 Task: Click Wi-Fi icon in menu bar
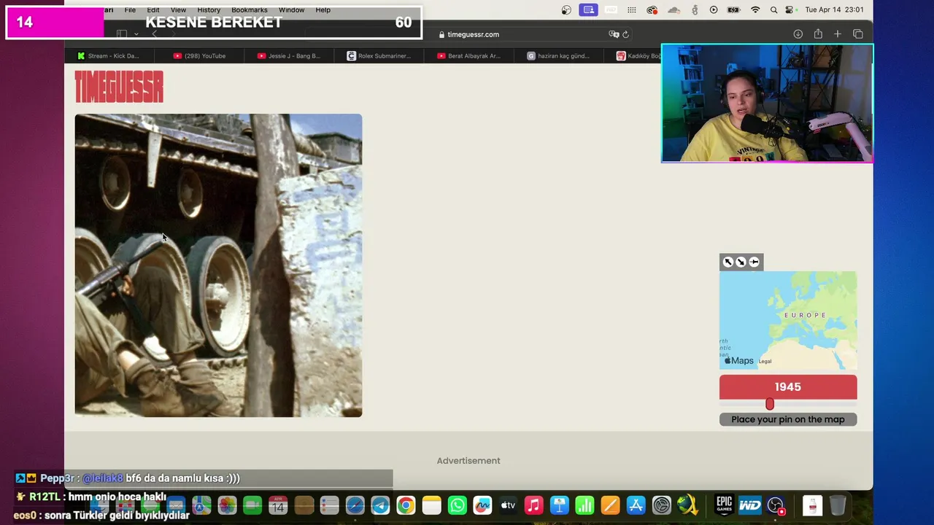pyautogui.click(x=755, y=10)
